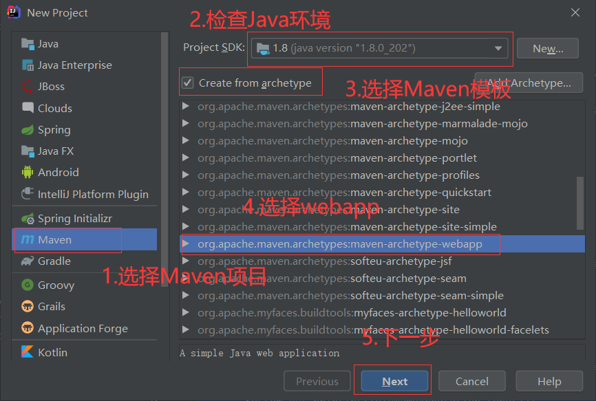Click the IntelliJ Platform Plugin icon

(28, 194)
